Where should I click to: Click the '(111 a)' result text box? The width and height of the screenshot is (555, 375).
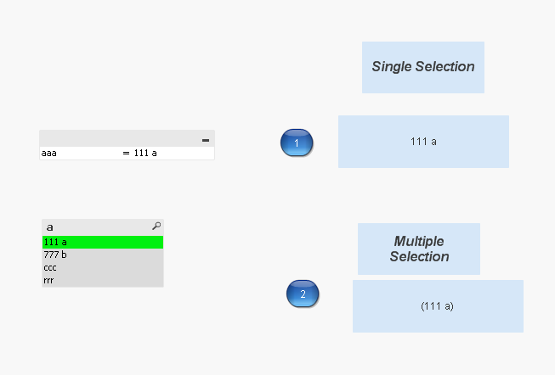pyautogui.click(x=438, y=305)
